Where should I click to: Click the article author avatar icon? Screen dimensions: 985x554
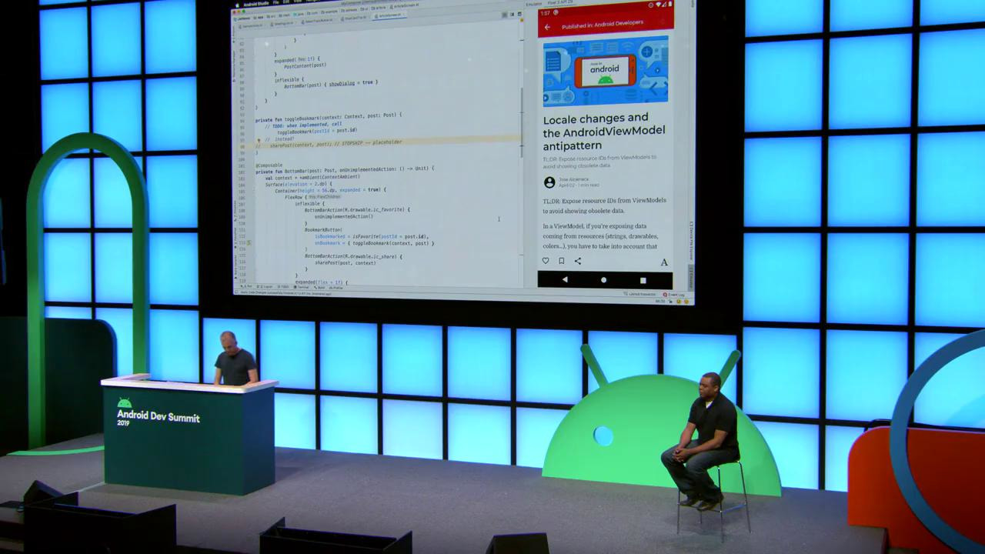549,182
